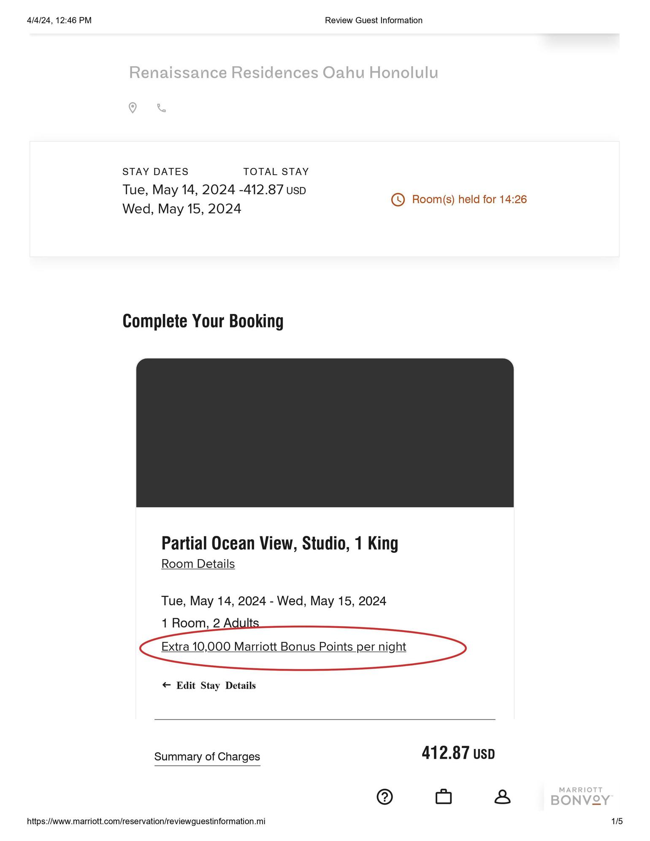Click the bold 412.87 USD charges total
This screenshot has width=650, height=841.
point(458,753)
